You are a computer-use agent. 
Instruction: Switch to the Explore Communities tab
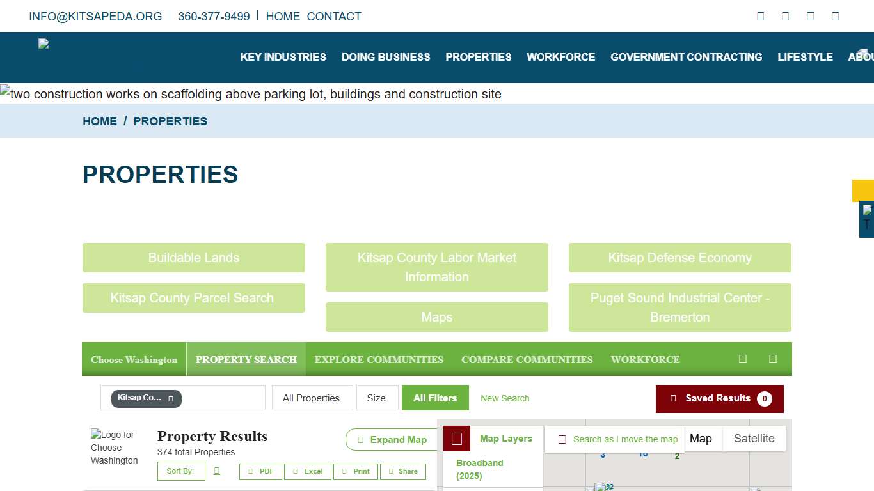(x=379, y=359)
